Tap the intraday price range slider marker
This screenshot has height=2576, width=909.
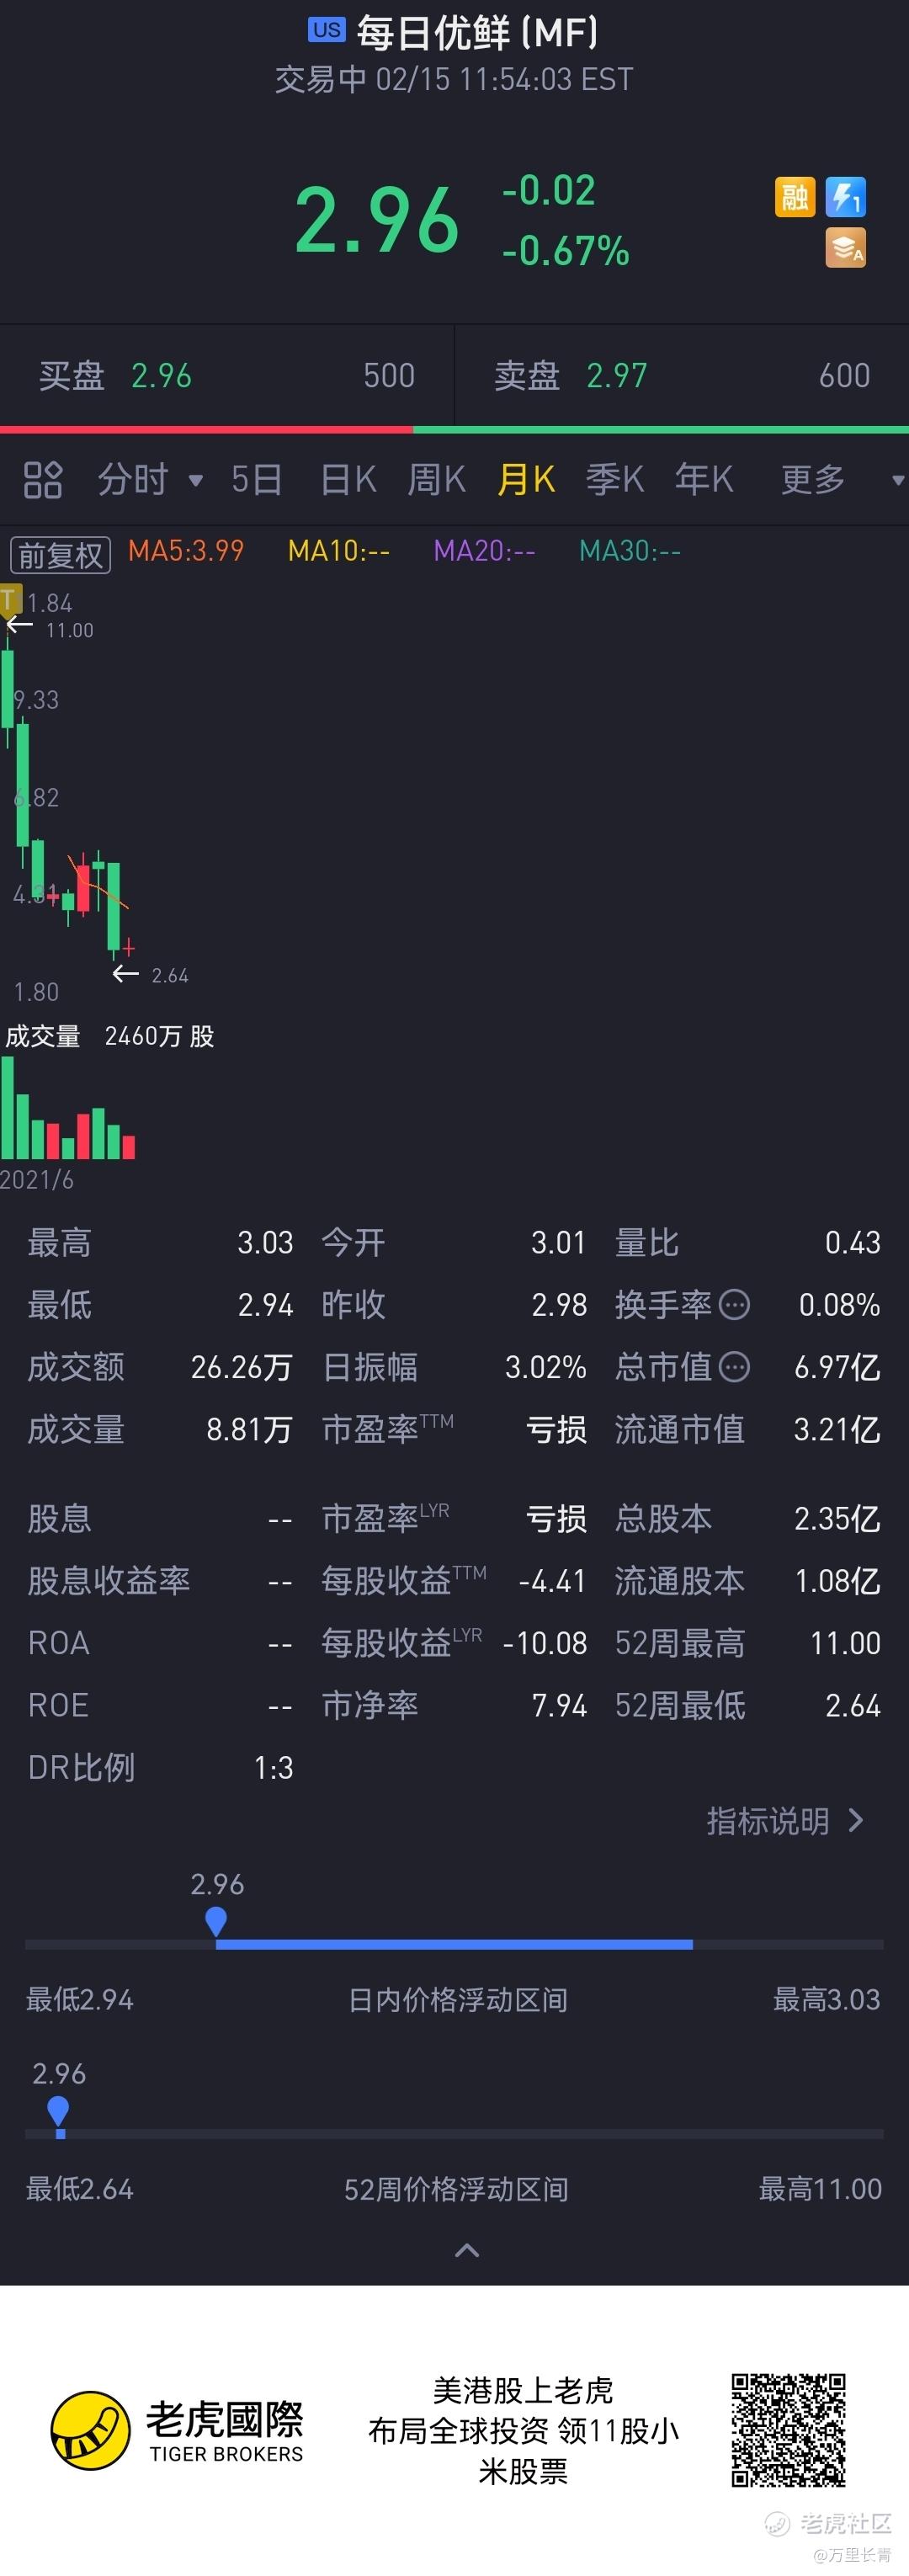(216, 1921)
